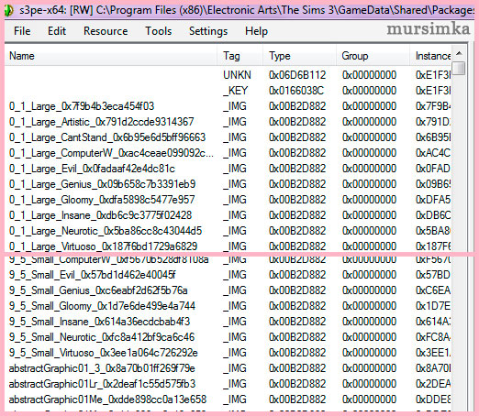Sort list by the Type column header
Image resolution: width=479 pixels, height=416 pixels.
(x=300, y=56)
